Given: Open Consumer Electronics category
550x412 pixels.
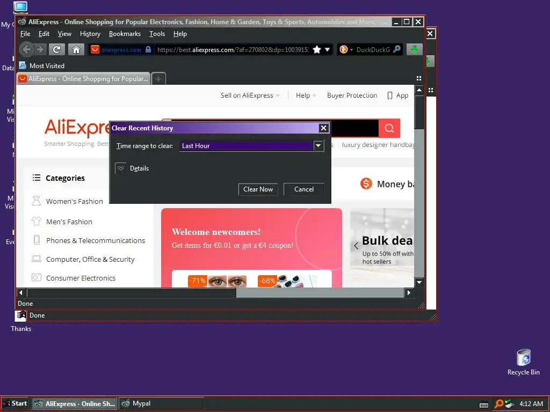Looking at the screenshot, I should [x=81, y=278].
